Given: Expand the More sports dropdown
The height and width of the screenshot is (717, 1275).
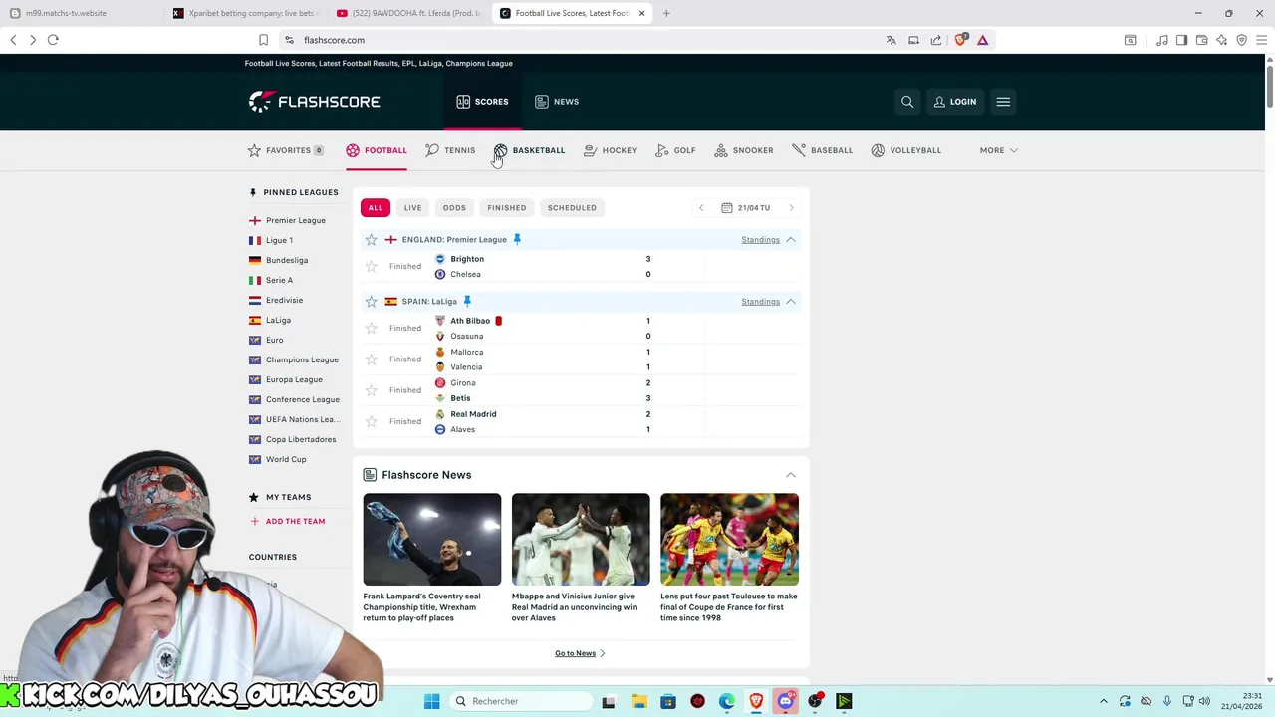Looking at the screenshot, I should tap(998, 150).
